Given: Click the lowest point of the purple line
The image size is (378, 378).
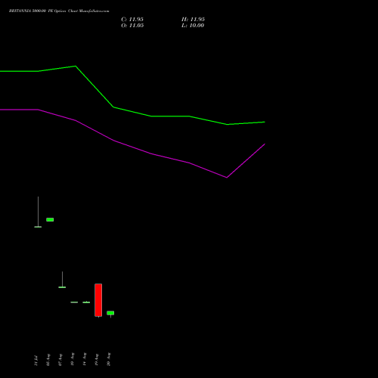Looking at the screenshot, I should point(227,178).
